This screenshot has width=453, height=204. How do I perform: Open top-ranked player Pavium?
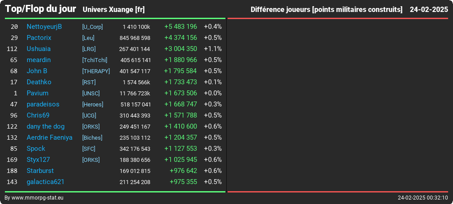(x=37, y=93)
